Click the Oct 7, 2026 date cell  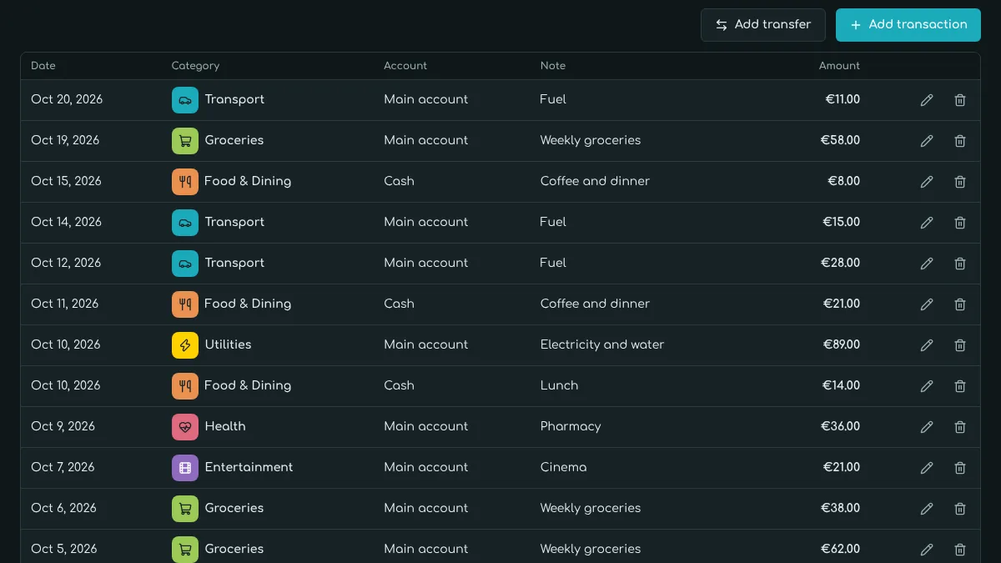click(x=63, y=467)
